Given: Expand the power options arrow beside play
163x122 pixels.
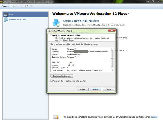Looking at the screenshot, I should coord(18,6).
